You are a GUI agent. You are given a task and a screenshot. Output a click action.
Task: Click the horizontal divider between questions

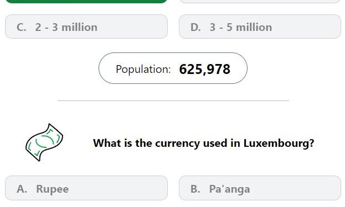click(173, 100)
